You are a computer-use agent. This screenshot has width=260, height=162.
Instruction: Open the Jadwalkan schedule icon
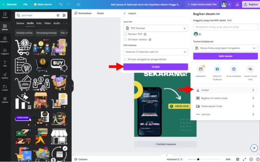pos(201,69)
